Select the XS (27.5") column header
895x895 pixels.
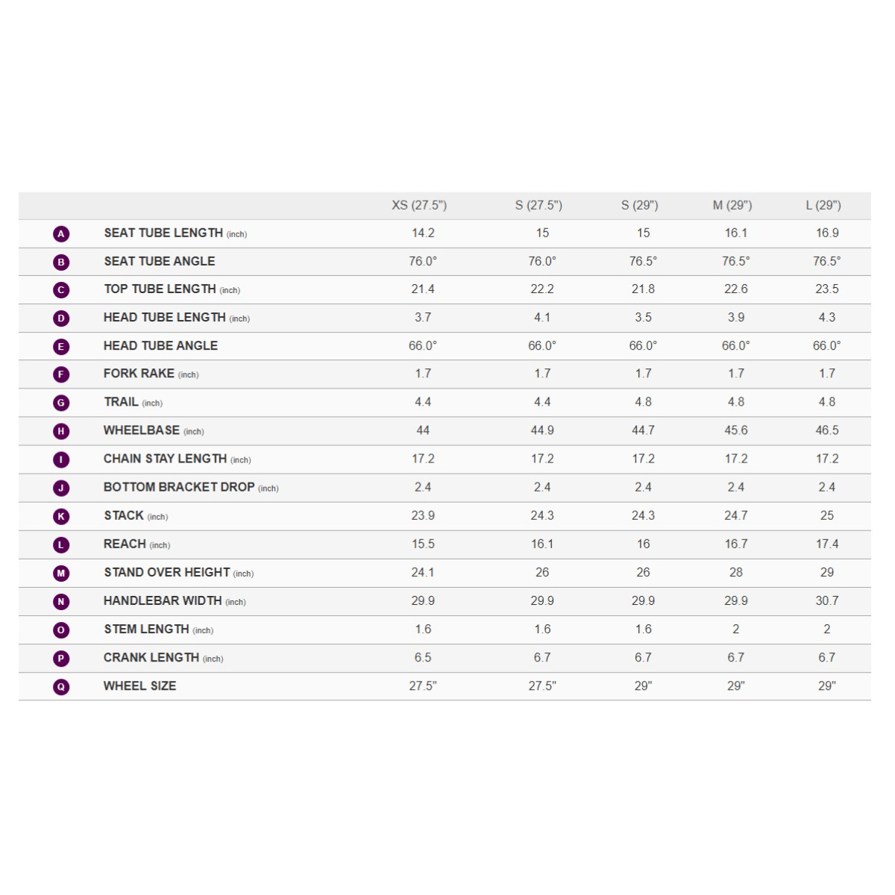419,205
